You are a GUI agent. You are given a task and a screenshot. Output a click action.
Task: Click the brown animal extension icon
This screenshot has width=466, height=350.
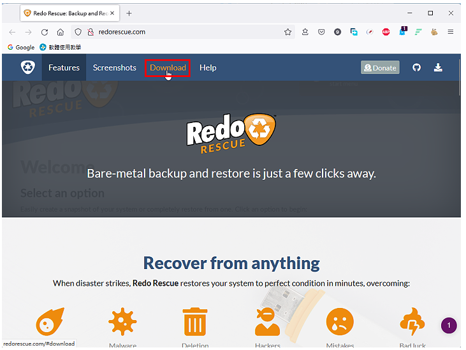click(x=434, y=32)
